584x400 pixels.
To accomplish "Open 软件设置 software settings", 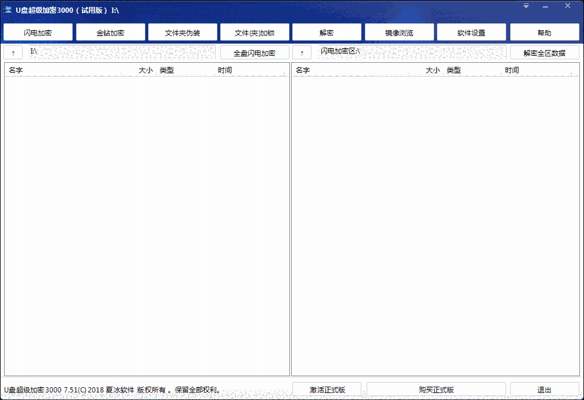I will 471,32.
